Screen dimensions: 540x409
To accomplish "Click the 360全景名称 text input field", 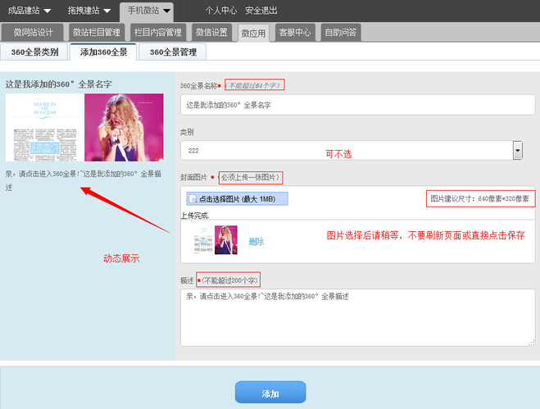I will (356, 105).
